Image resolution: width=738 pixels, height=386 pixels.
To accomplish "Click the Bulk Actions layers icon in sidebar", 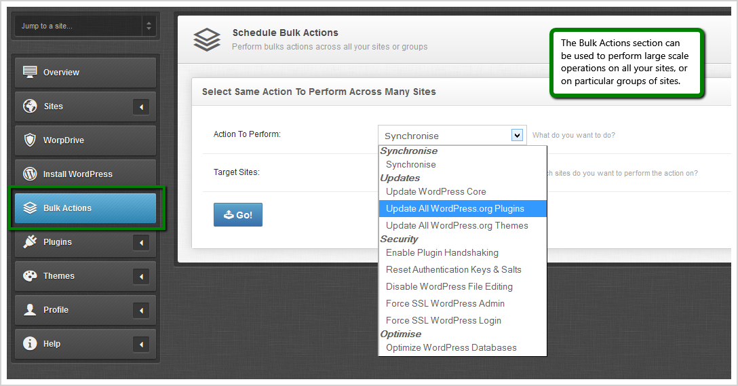I will pyautogui.click(x=30, y=208).
